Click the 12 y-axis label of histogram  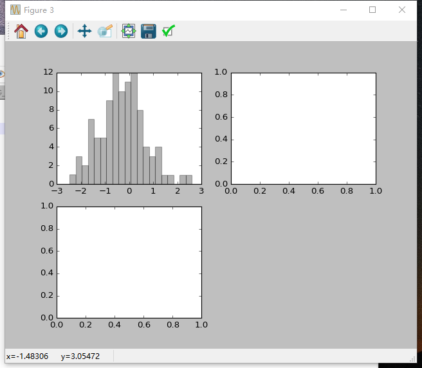[48, 72]
